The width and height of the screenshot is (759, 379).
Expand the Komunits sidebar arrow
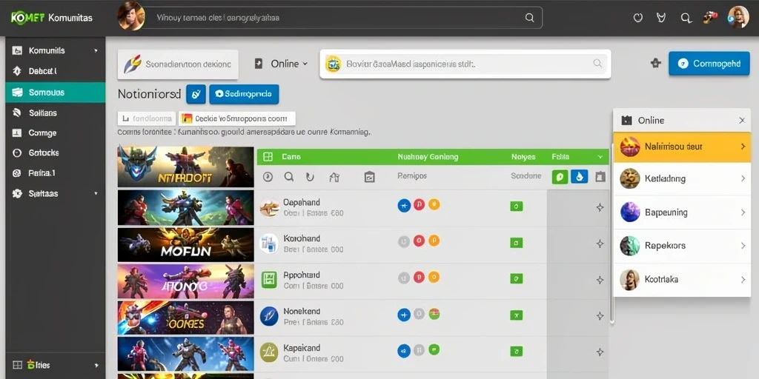(96, 50)
